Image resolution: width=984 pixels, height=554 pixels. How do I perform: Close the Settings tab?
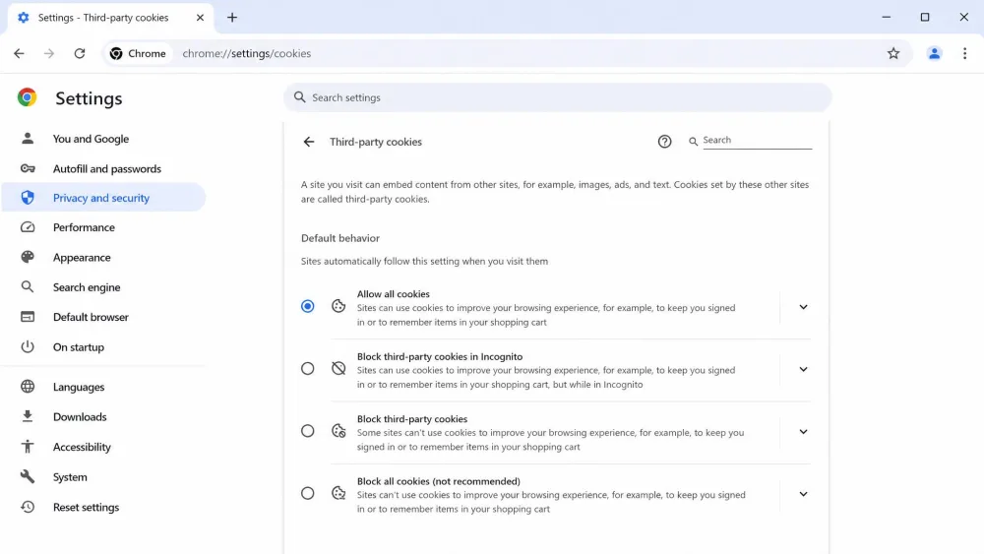click(200, 18)
